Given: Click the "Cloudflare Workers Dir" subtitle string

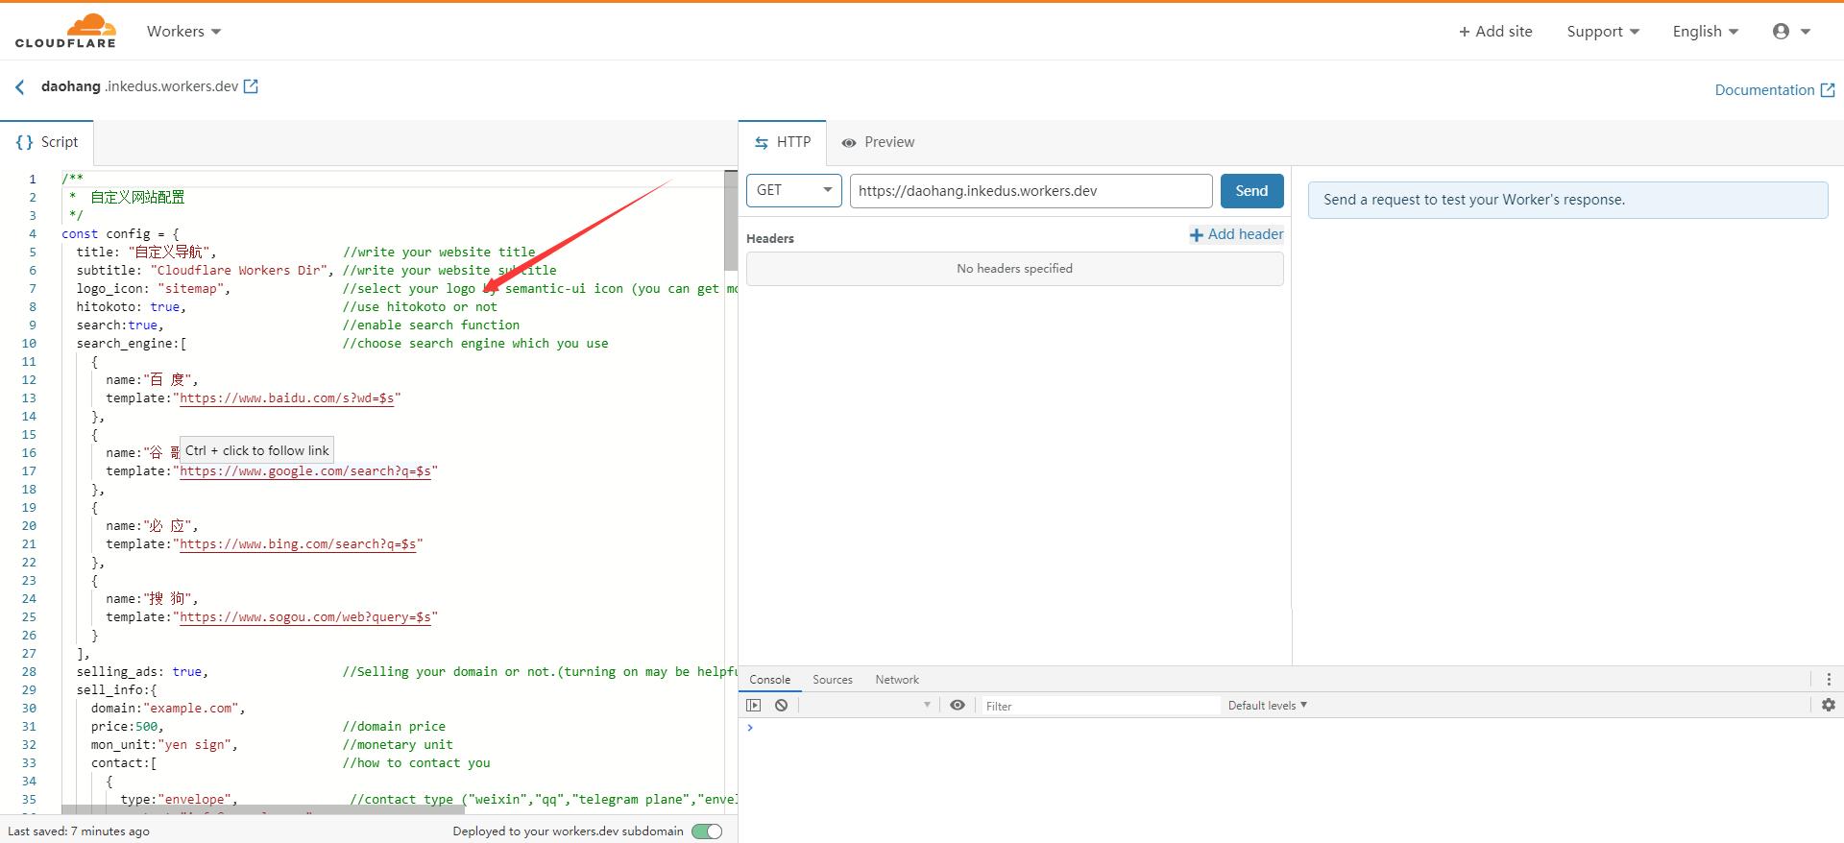Looking at the screenshot, I should click(x=238, y=271).
